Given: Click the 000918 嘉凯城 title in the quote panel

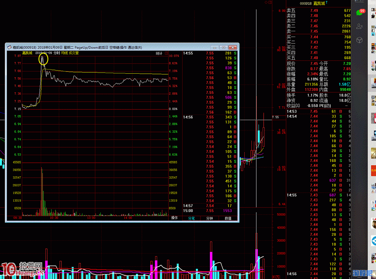Looking at the screenshot, I should click(314, 3).
